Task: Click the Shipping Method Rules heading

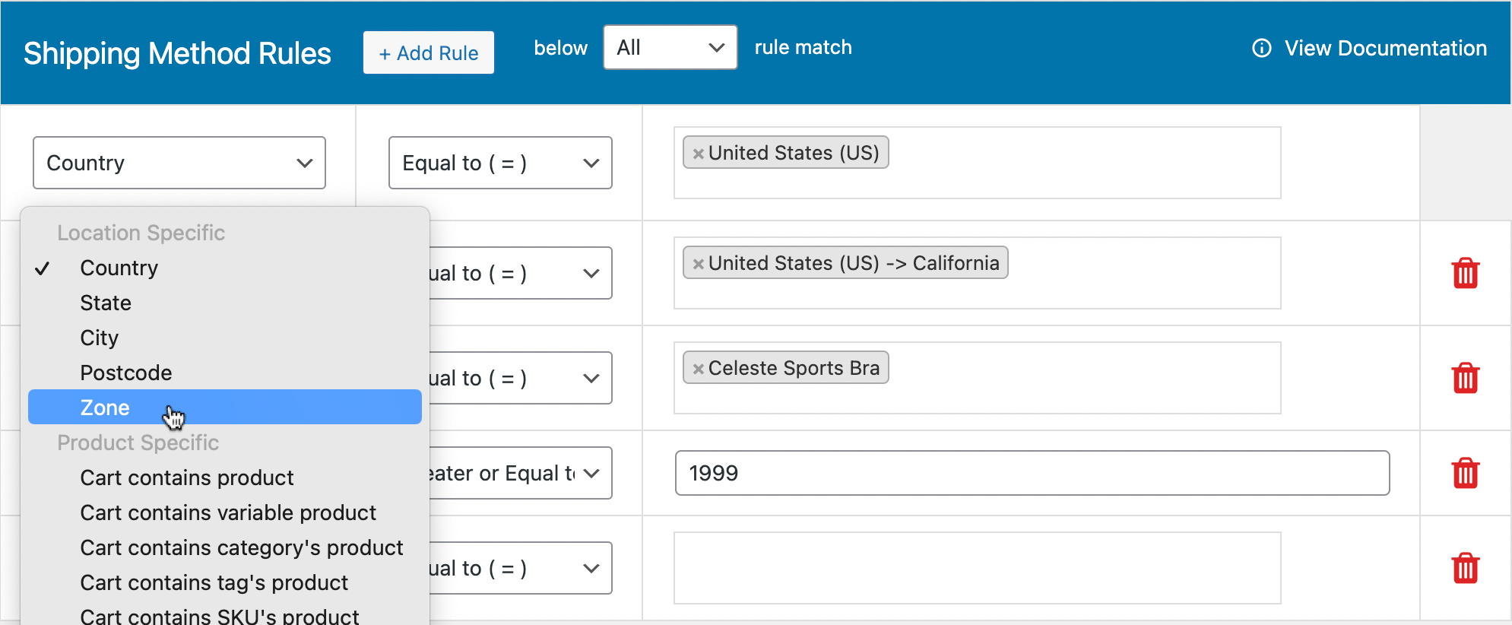Action: (x=177, y=53)
